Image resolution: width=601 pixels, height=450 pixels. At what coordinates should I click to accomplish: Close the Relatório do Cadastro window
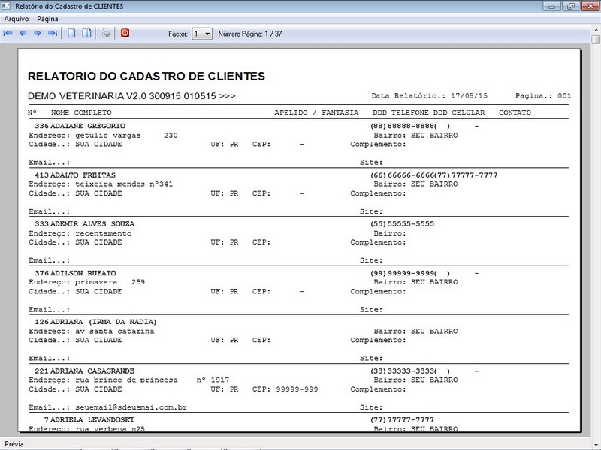(589, 6)
